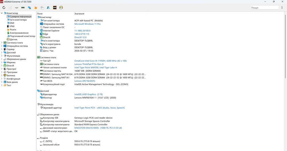Open the monitor diagnostics toolbar icon

pos(29,8)
